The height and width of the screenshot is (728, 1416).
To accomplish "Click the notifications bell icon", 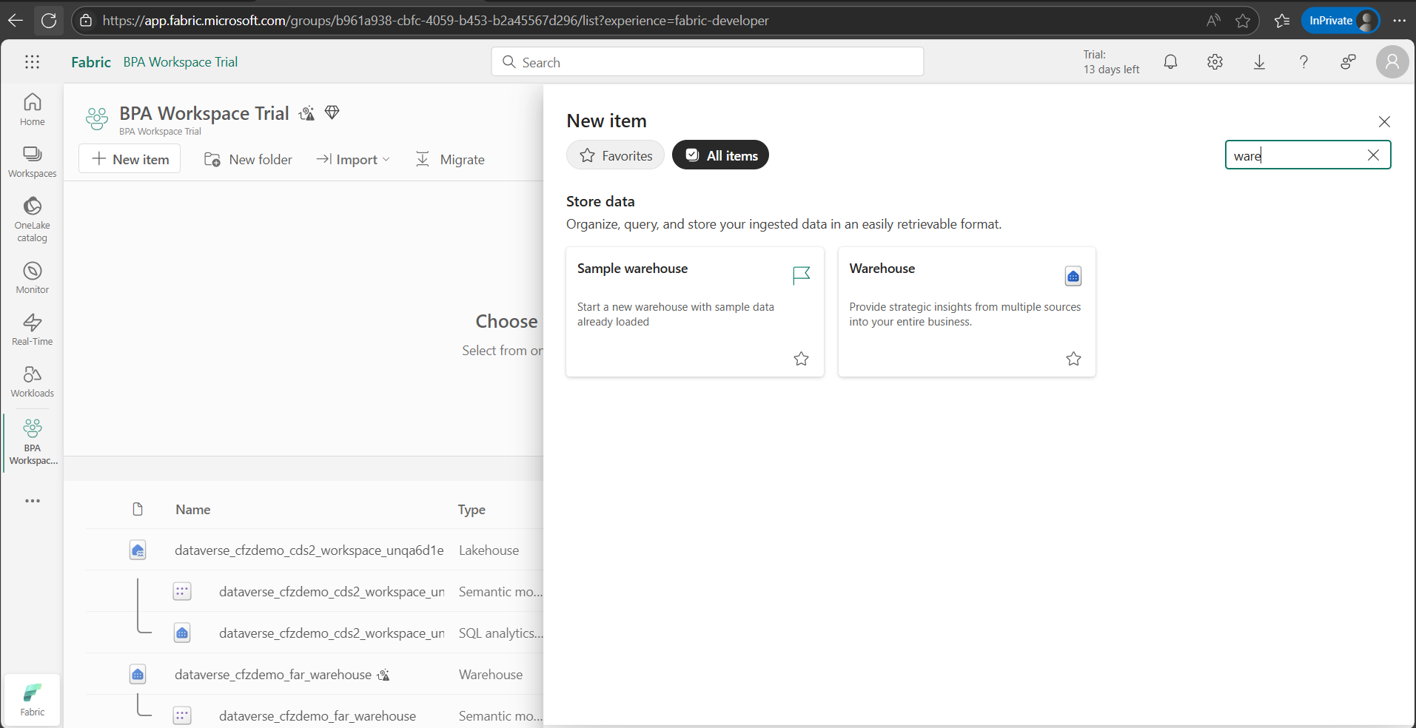I will coord(1170,62).
